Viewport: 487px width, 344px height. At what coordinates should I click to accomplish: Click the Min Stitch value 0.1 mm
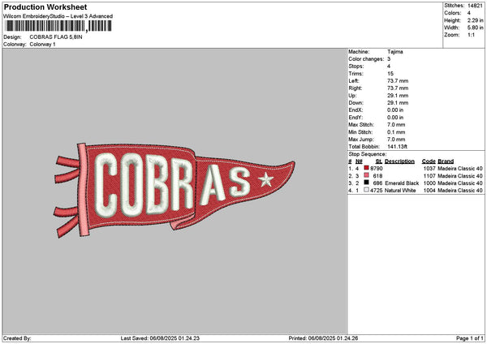396,132
